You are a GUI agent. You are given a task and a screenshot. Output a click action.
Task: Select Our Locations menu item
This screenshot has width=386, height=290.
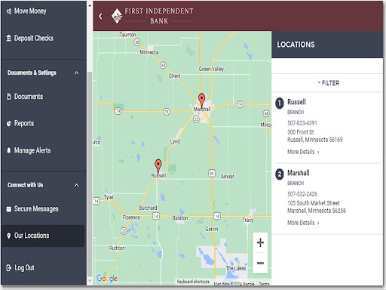coord(43,236)
